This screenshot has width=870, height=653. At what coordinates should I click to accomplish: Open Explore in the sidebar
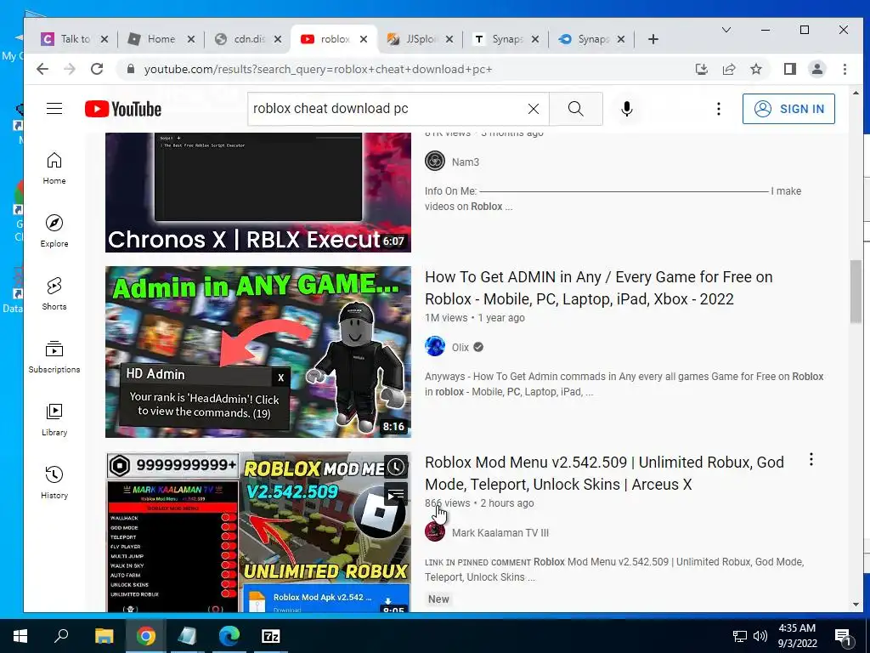click(x=54, y=231)
